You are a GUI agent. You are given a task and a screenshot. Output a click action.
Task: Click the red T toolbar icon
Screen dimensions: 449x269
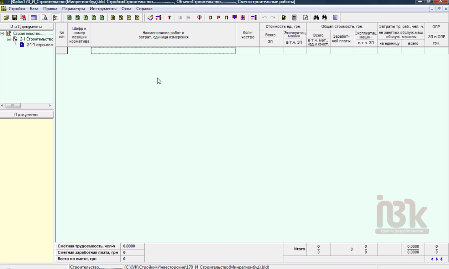point(170,18)
